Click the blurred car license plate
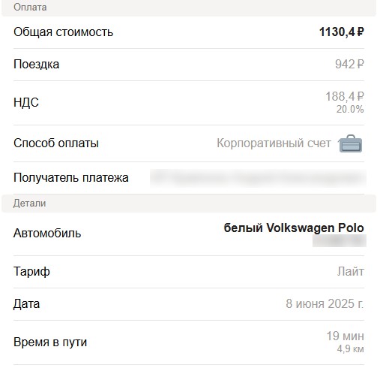Screen dimensions: 380x371 coord(340,240)
